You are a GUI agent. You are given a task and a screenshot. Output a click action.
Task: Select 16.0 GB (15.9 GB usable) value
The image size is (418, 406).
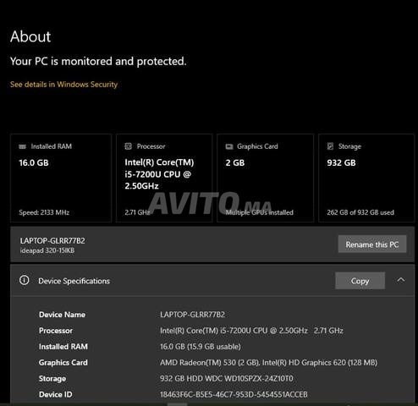pyautogui.click(x=201, y=347)
